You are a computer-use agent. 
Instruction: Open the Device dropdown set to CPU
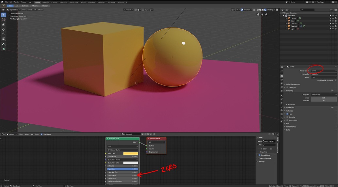point(324,77)
